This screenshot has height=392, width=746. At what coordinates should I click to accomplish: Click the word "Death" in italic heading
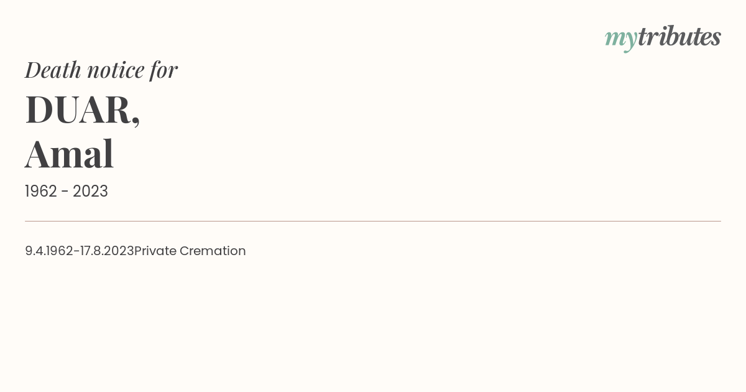pos(53,70)
